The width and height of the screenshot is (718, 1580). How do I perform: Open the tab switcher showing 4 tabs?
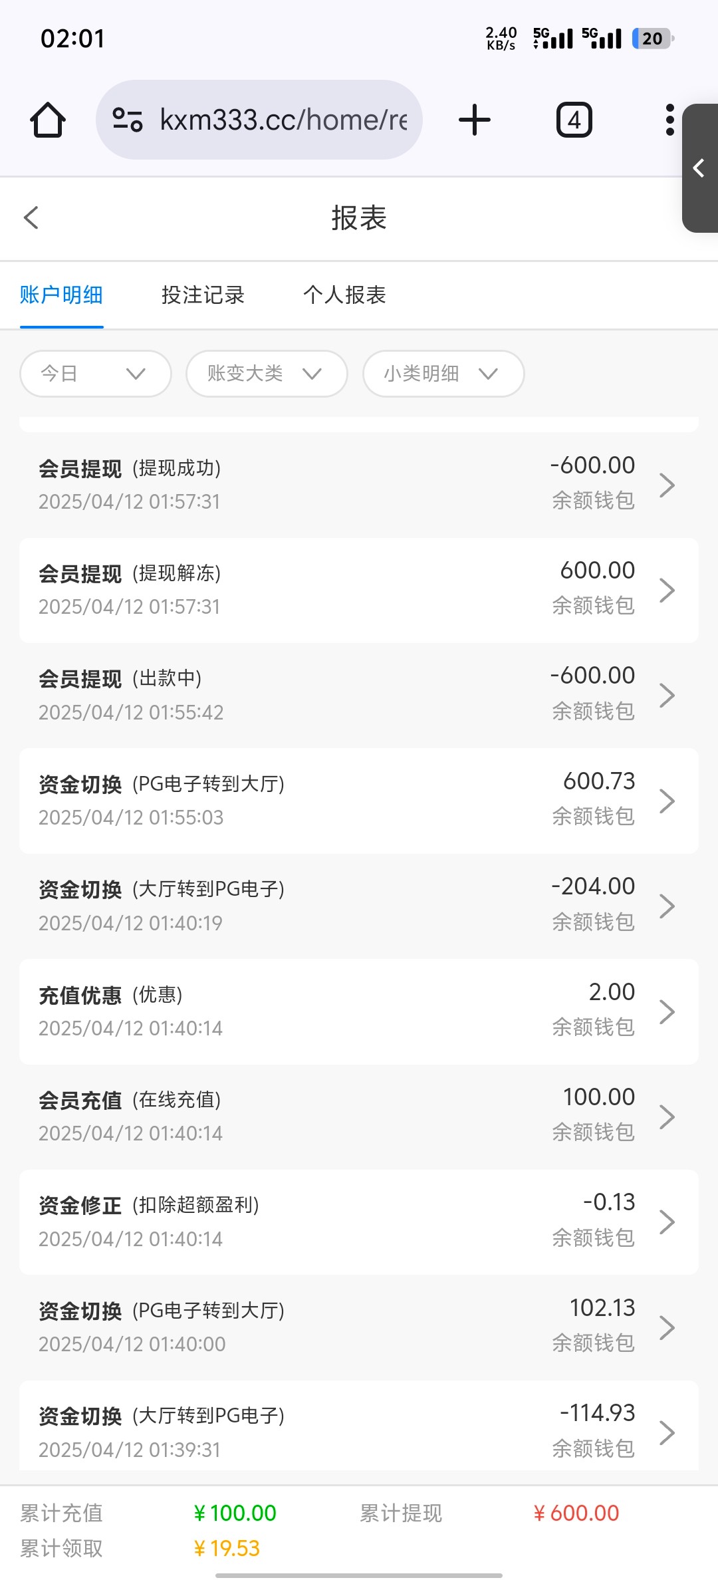pos(574,120)
